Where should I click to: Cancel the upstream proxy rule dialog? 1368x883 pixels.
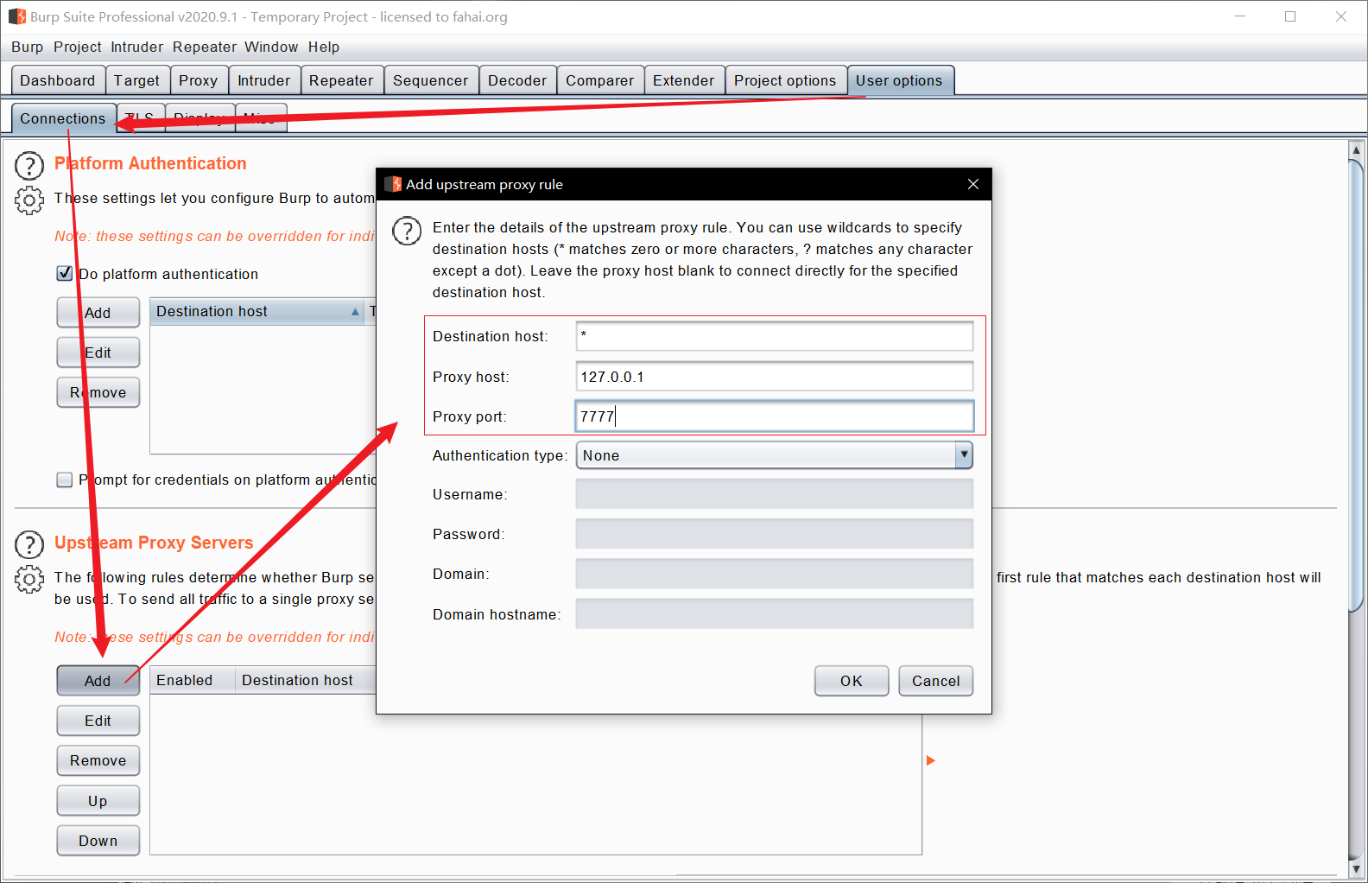(936, 681)
